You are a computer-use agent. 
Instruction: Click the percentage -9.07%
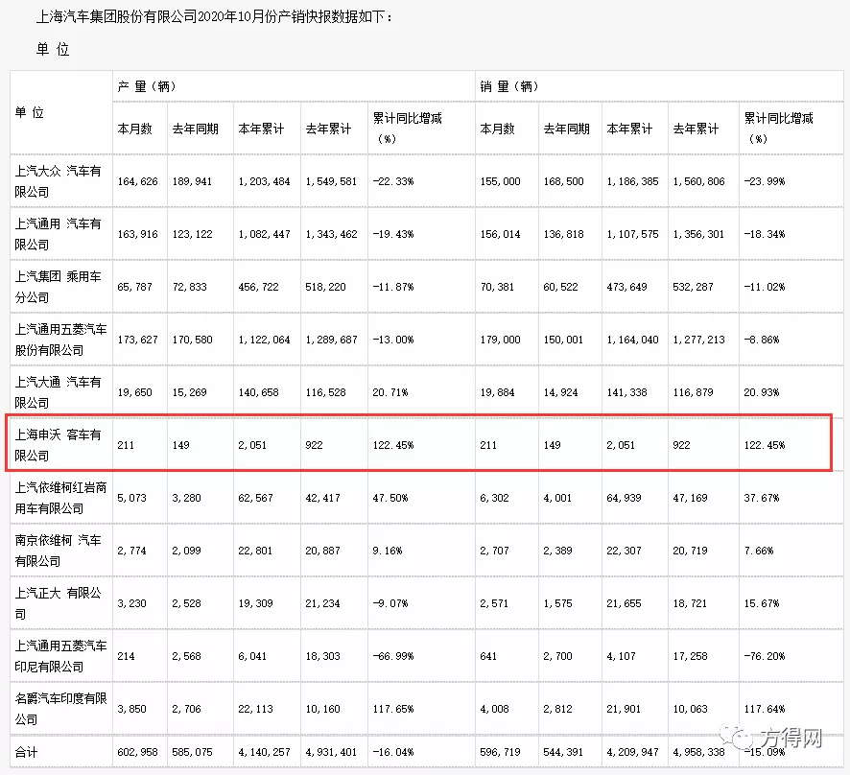(390, 602)
